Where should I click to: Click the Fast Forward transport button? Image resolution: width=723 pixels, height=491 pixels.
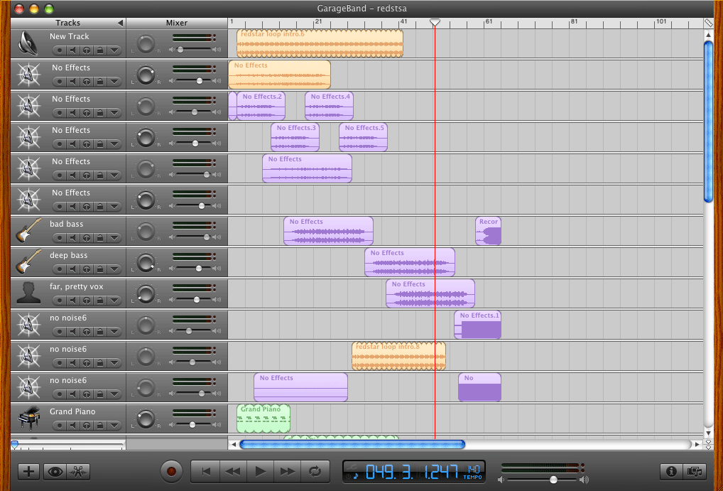[288, 471]
